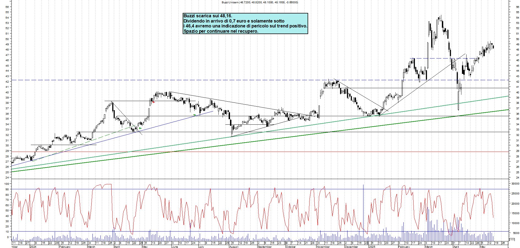Select volume scale value 15000

pos(515,213)
